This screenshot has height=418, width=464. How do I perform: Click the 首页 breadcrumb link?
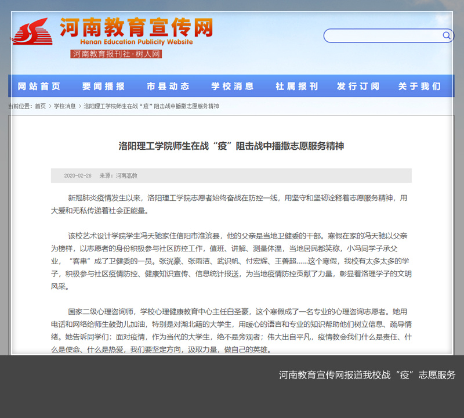tap(40, 106)
